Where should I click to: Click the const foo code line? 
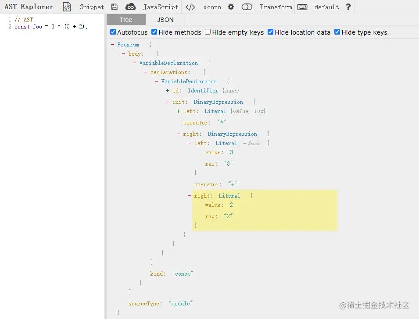point(51,26)
